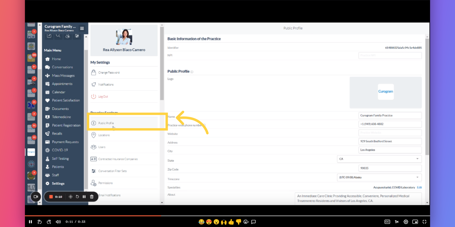Viewport: 455px width, 227px height.
Task: Open Conversations in the Main Menu
Action: click(x=62, y=67)
